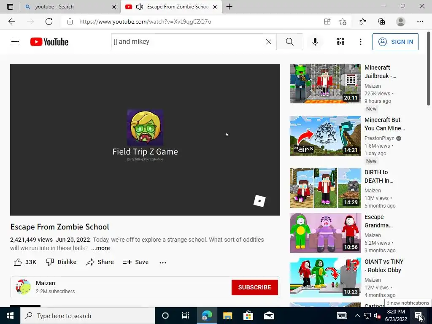Click the video player area
The height and width of the screenshot is (324, 432).
click(145, 139)
